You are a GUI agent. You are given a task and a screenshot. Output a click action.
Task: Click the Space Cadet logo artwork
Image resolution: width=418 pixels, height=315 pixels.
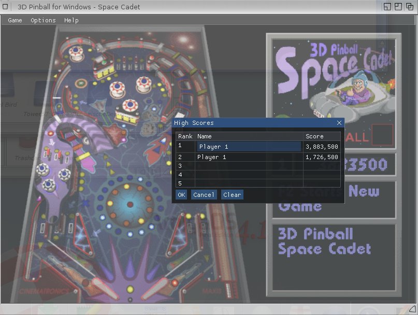(334, 79)
